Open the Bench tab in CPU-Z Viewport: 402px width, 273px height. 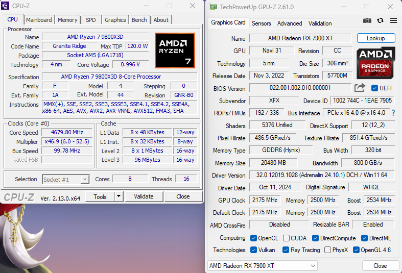(x=139, y=20)
